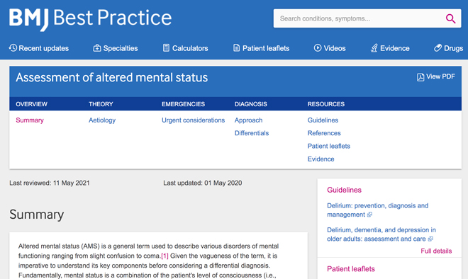Click external link icon after 'management'
468x279 pixels.
coord(369,215)
